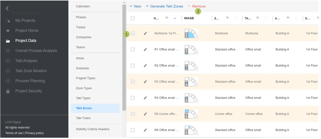Select Zone Types menu entry
The image size is (321, 139).
coord(84,88)
